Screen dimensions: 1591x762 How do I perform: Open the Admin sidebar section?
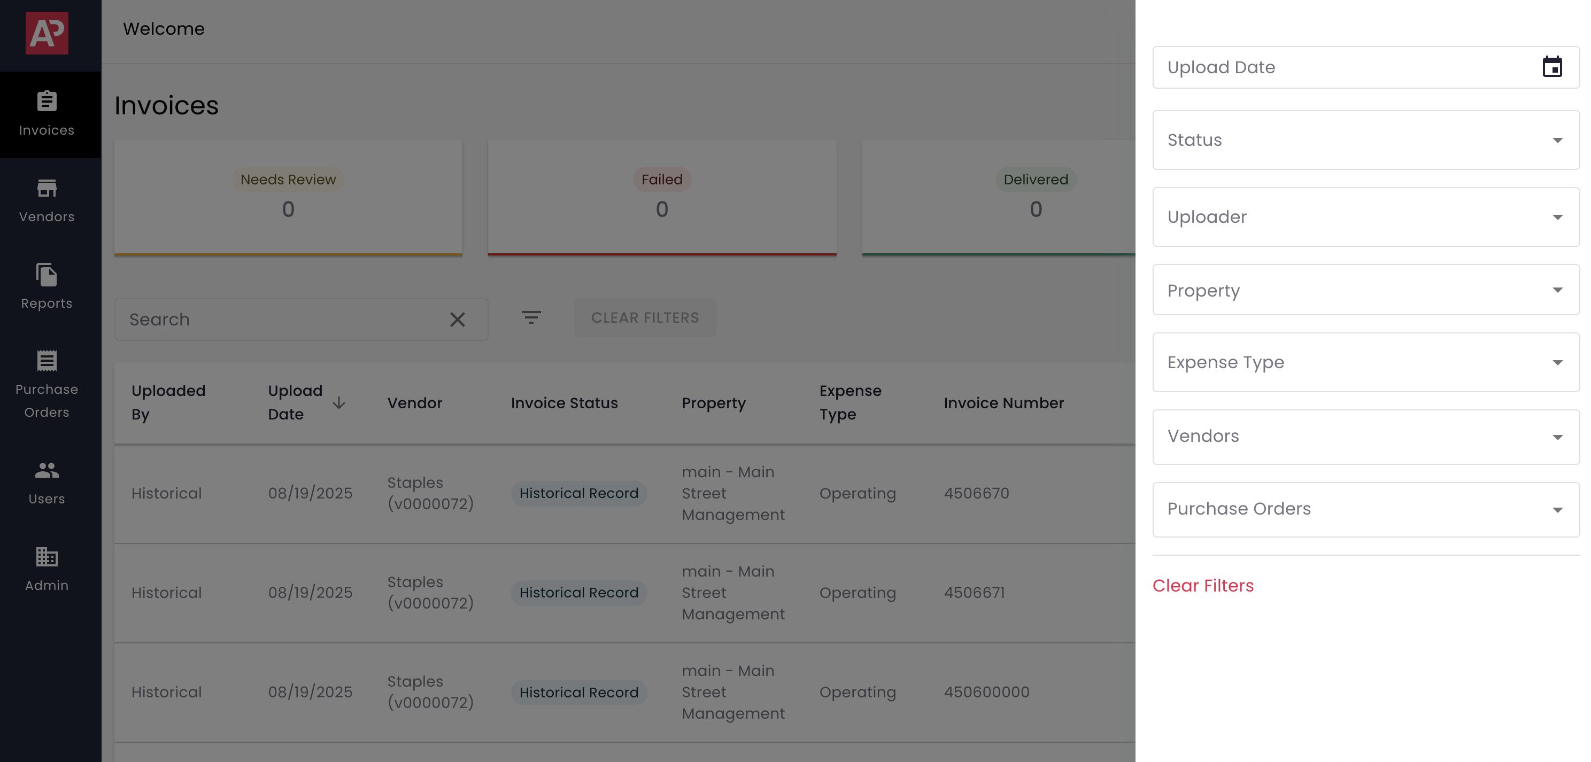47,569
